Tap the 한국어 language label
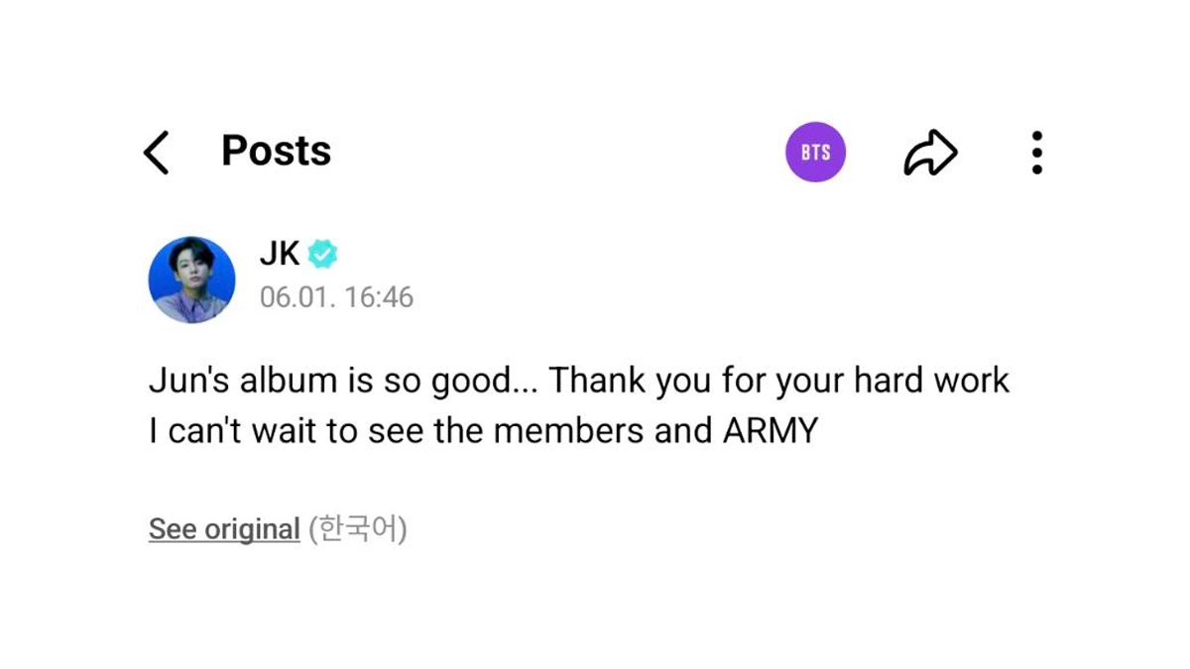The height and width of the screenshot is (669, 1190). (x=358, y=529)
